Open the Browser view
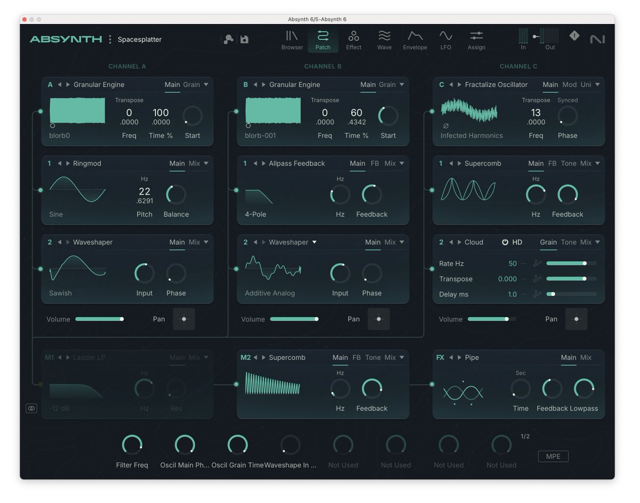 (292, 39)
